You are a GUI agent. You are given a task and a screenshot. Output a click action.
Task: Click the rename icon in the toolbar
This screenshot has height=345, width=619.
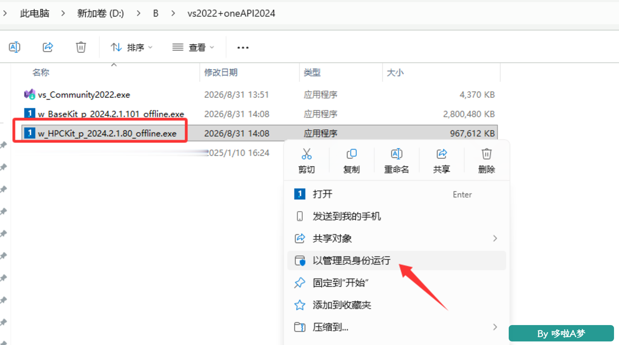(x=15, y=47)
